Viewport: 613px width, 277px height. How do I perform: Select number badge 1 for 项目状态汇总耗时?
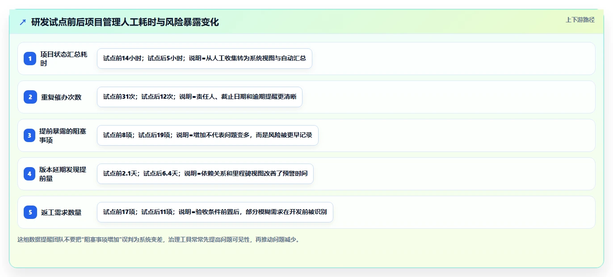pyautogui.click(x=30, y=59)
